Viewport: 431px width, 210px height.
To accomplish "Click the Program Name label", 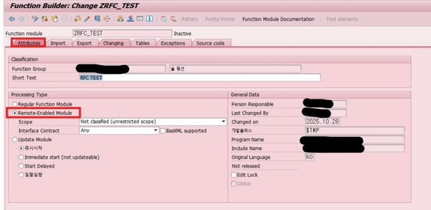I will [x=248, y=139].
